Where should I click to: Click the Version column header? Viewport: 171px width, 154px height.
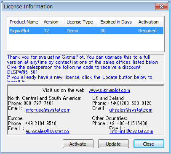pyautogui.click(x=53, y=22)
